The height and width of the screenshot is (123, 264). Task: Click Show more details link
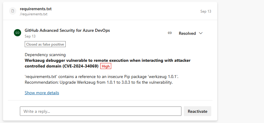pyautogui.click(x=42, y=93)
